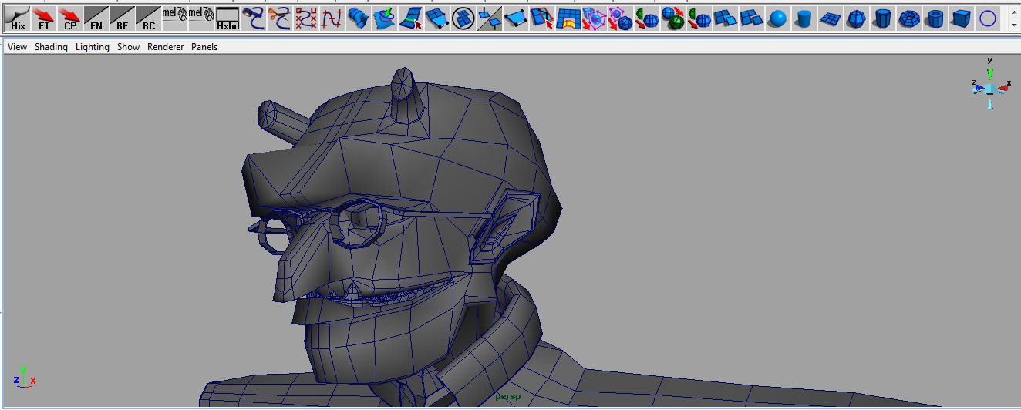The image size is (1021, 410).
Task: Open the Show panel menu
Action: [128, 47]
